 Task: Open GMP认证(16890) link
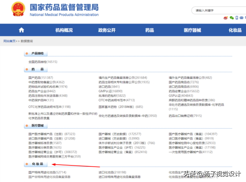point(111,91)
